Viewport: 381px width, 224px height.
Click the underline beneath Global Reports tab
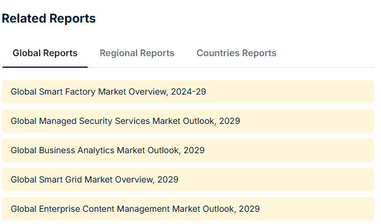(x=45, y=67)
